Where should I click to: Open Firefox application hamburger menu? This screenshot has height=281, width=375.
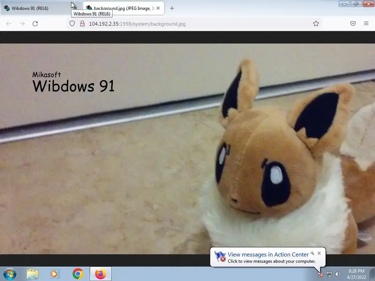click(x=366, y=23)
